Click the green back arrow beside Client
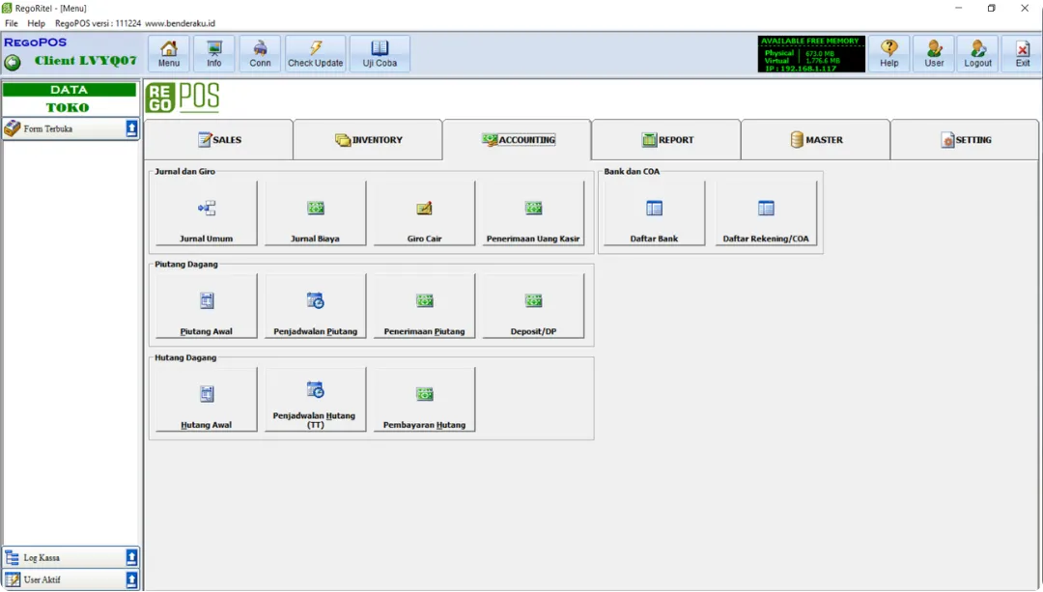The image size is (1043, 592). [13, 62]
